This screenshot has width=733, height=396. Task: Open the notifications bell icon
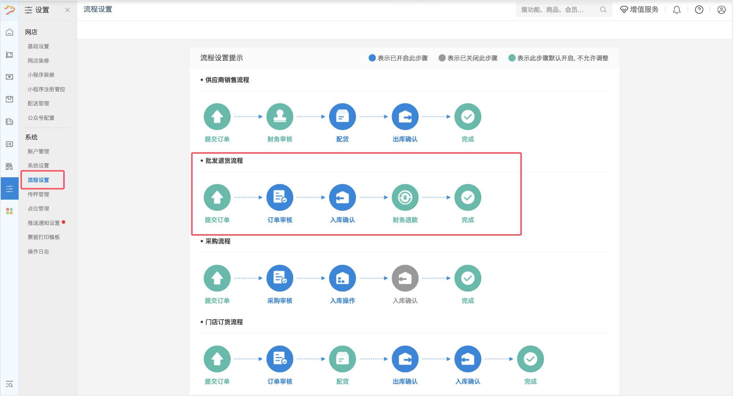pyautogui.click(x=677, y=9)
